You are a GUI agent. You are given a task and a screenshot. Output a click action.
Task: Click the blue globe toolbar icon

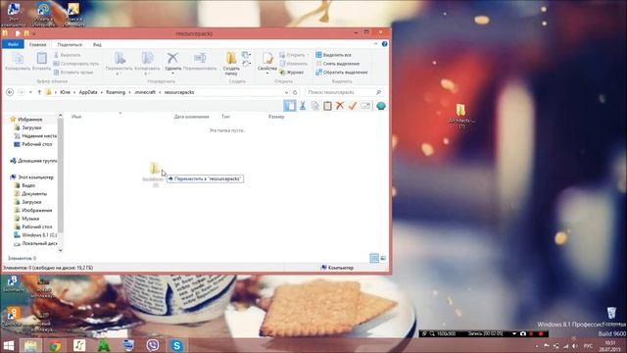[381, 106]
